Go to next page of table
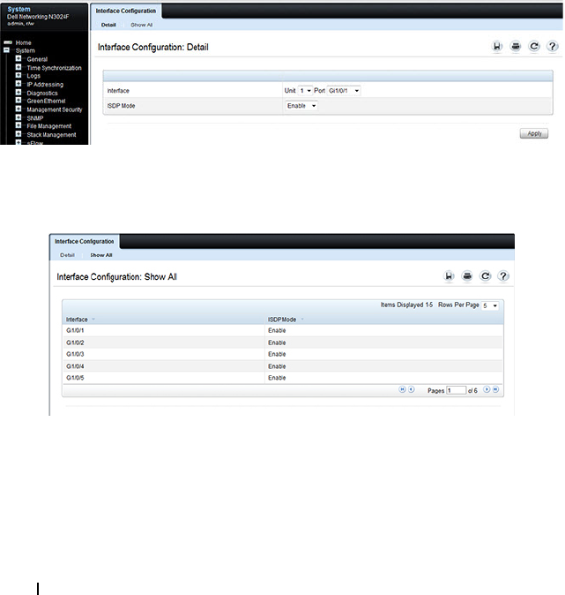 click(x=487, y=389)
